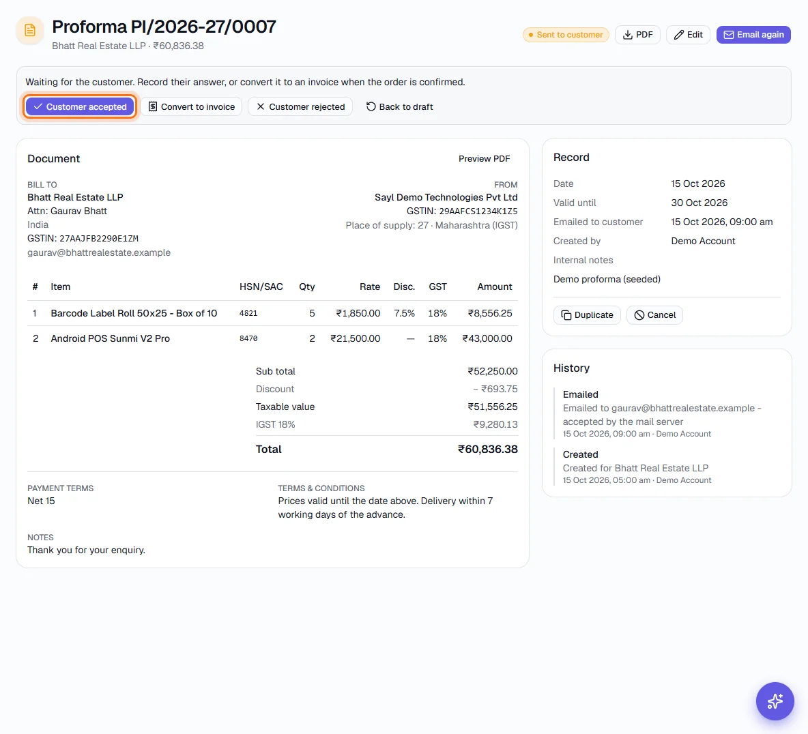The height and width of the screenshot is (734, 808).
Task: Open the sparkle AI assistant button
Action: tap(775, 701)
